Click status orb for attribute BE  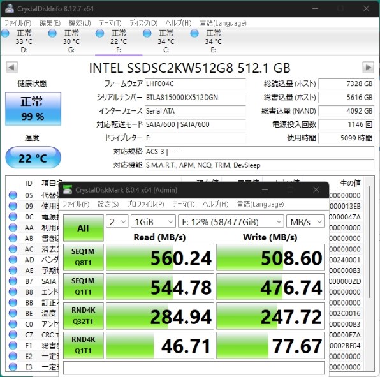(13, 313)
